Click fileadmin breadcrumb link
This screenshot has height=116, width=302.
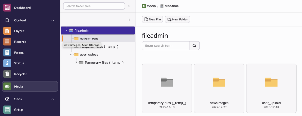pos(172,6)
